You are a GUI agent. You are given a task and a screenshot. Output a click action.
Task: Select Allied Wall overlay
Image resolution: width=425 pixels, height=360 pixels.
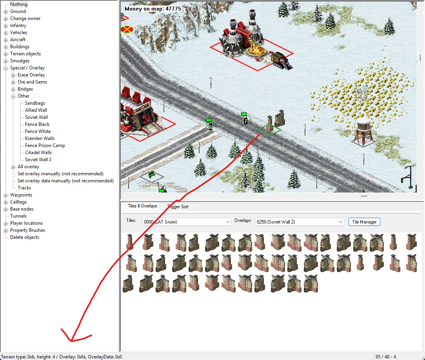(36, 110)
